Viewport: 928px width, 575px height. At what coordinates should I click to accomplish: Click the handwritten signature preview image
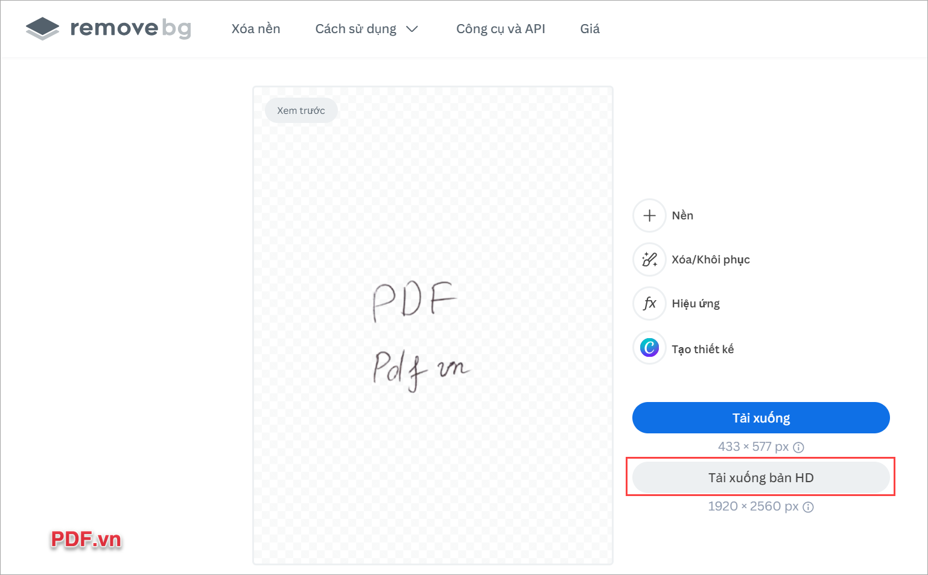pos(433,325)
